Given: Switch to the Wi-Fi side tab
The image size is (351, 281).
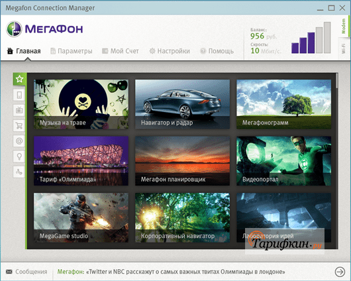Looking at the screenshot, I should click(344, 48).
